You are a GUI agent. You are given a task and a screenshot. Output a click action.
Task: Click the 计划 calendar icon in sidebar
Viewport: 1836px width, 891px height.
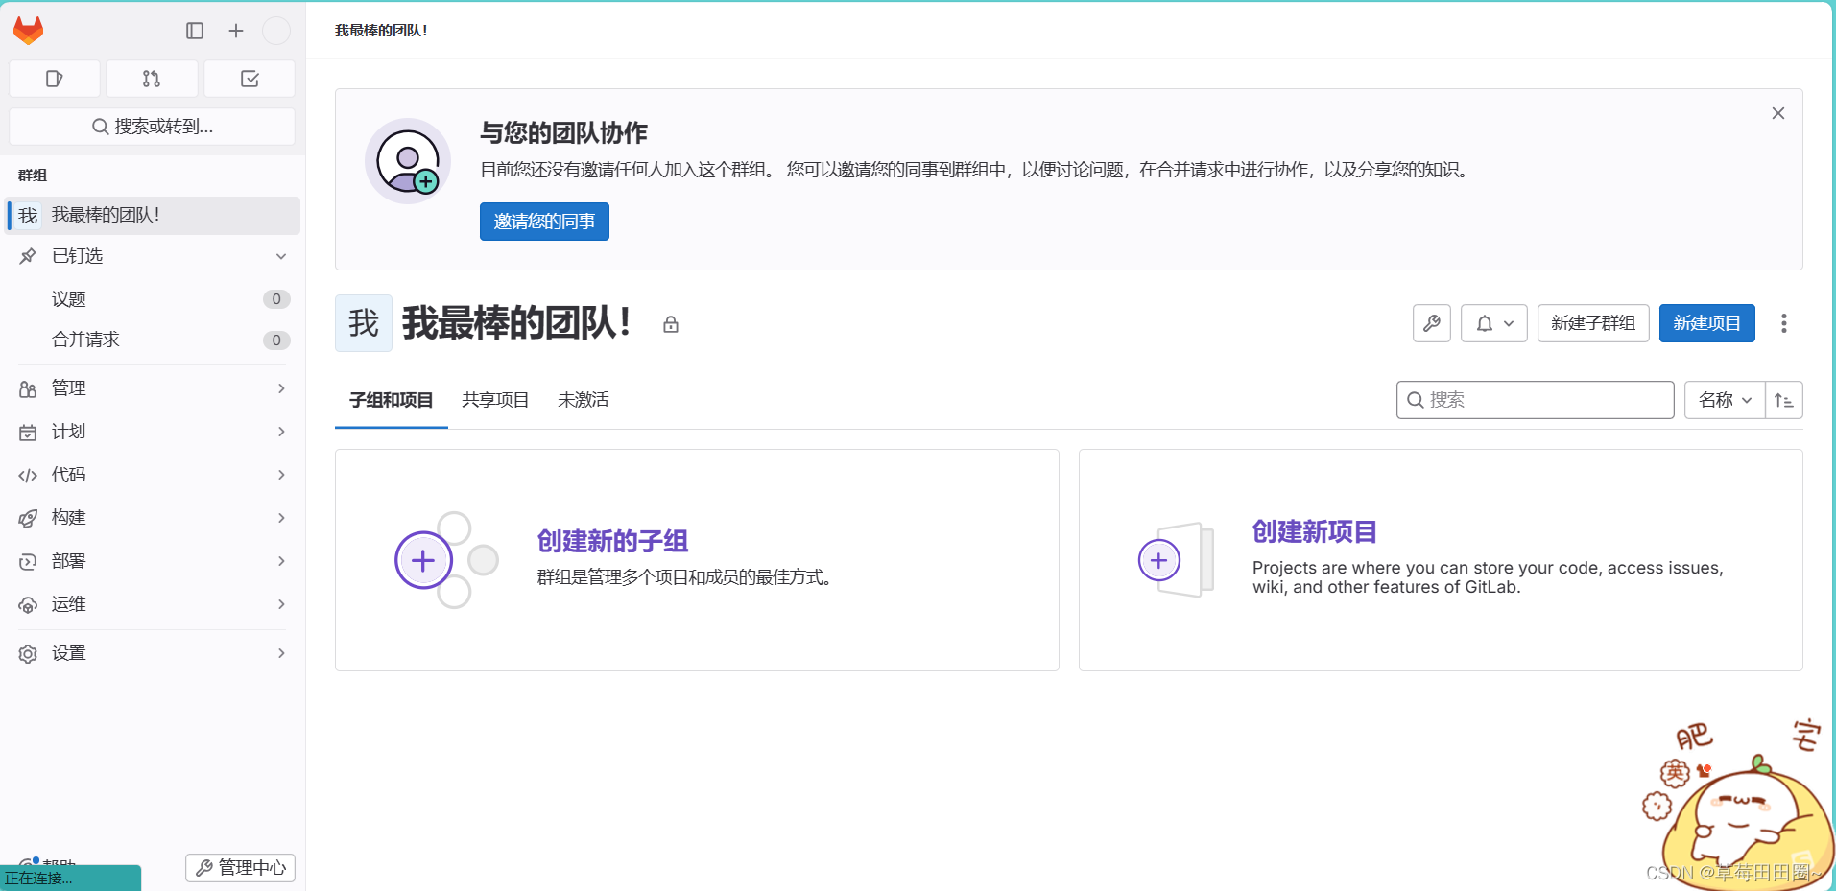[x=28, y=433]
